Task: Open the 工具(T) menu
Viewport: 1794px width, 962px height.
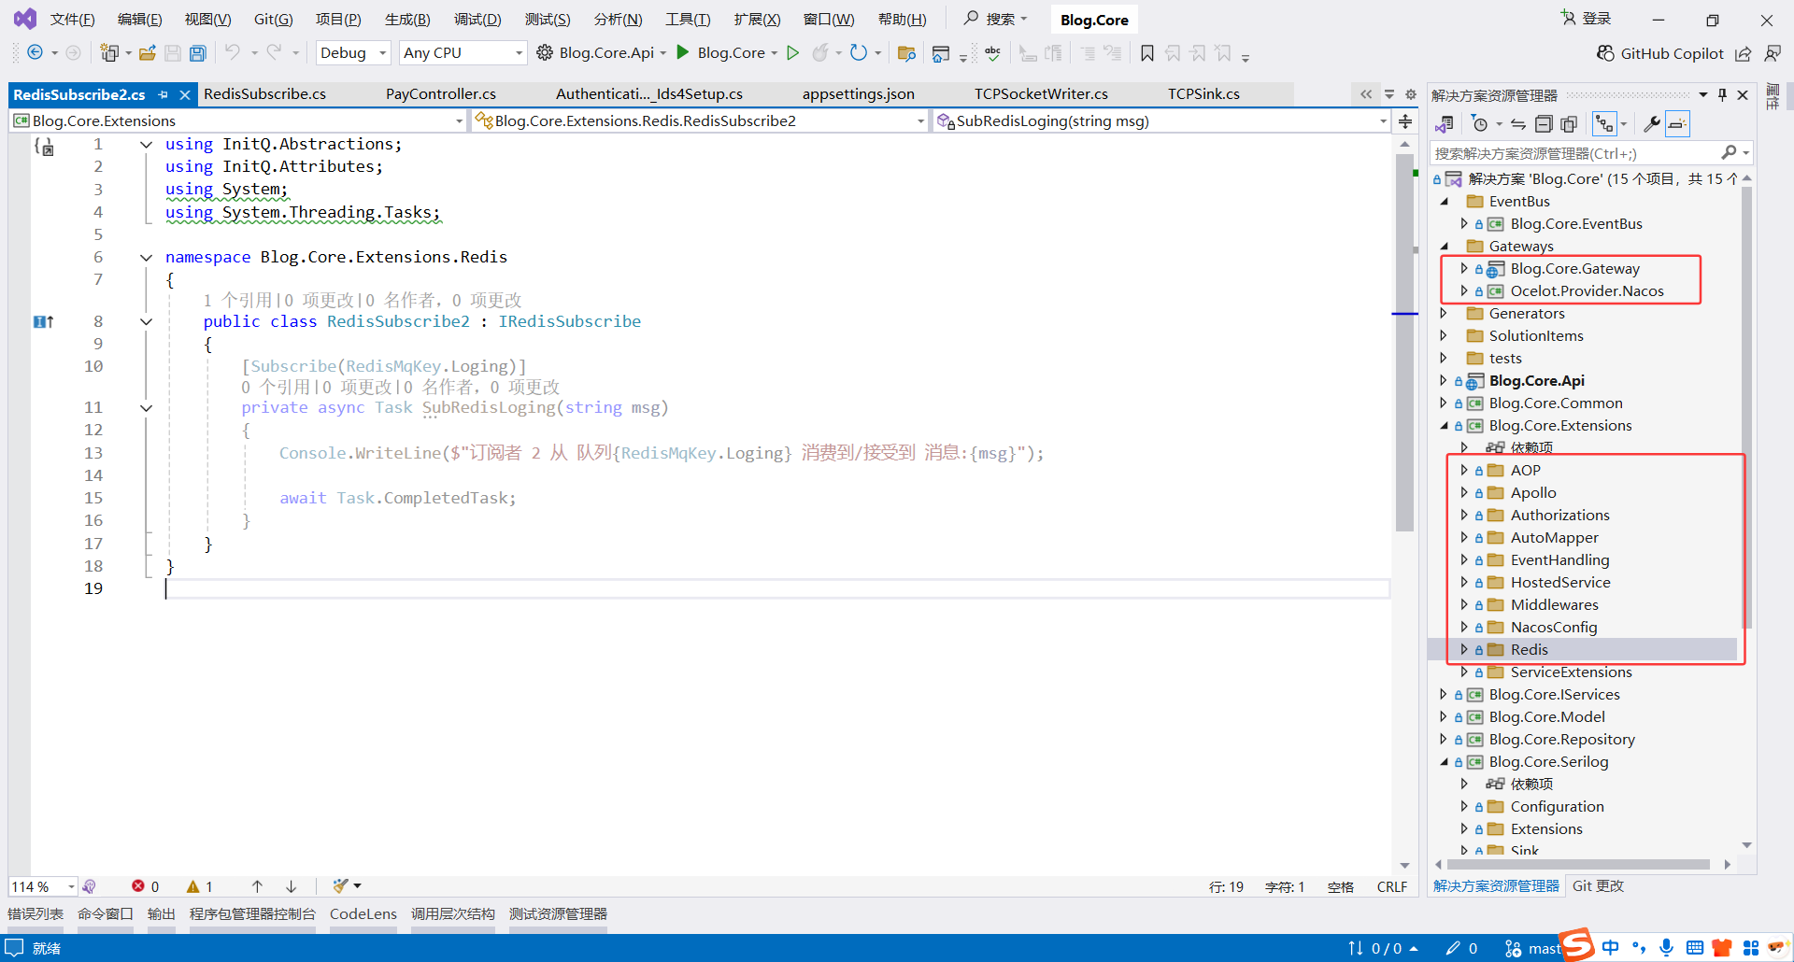Action: tap(688, 20)
